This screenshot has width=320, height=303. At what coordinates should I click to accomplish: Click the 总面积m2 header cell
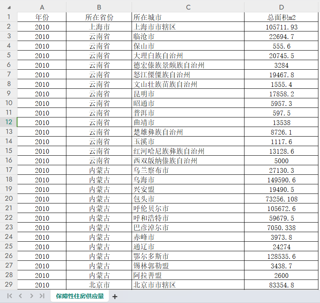point(281,18)
